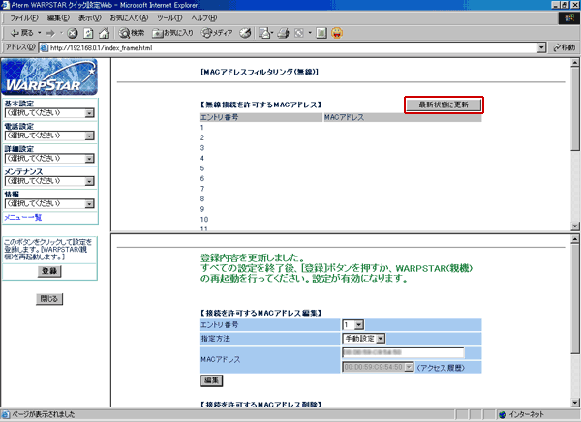This screenshot has height=422, width=581.
Task: Select the 指定方法 手動設定 dropdown
Action: [x=366, y=338]
